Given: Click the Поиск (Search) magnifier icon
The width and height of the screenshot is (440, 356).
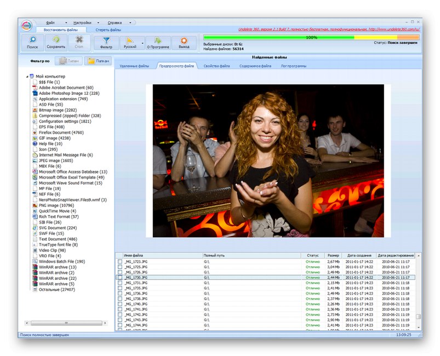Looking at the screenshot, I should pos(32,41).
